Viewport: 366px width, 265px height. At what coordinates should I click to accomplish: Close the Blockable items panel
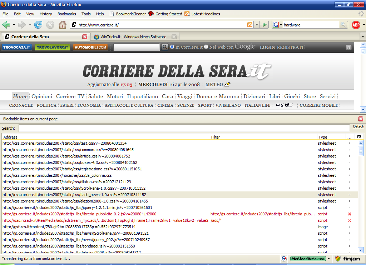[x=360, y=119]
